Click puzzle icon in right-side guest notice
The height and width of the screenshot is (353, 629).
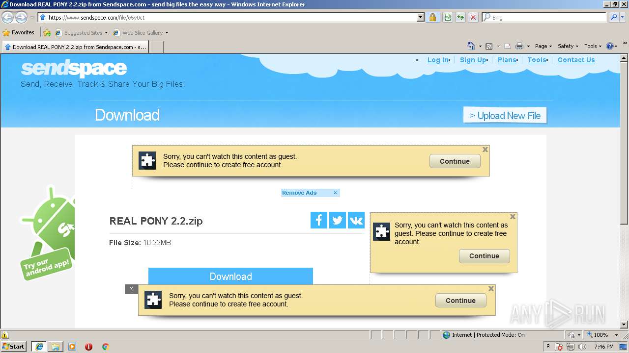[382, 231]
